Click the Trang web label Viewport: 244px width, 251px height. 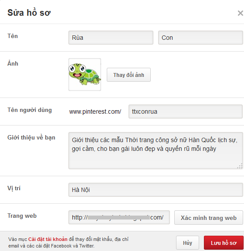tap(22, 216)
